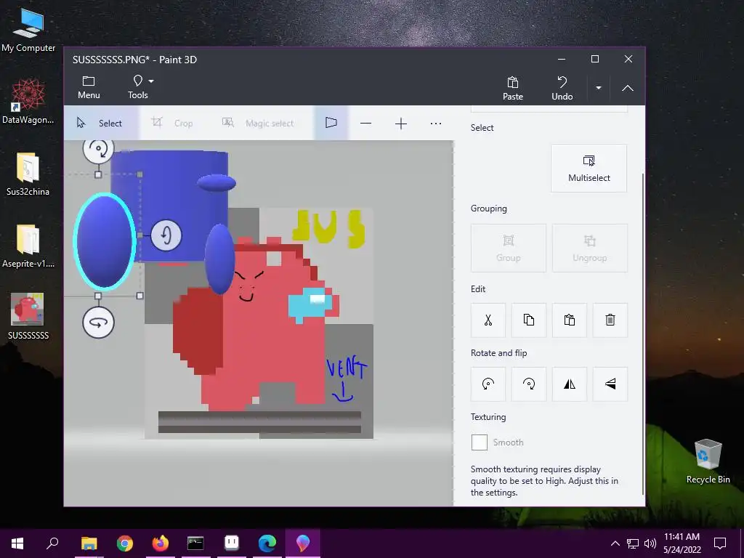
Task: Click the Multiselect button
Action: click(589, 169)
